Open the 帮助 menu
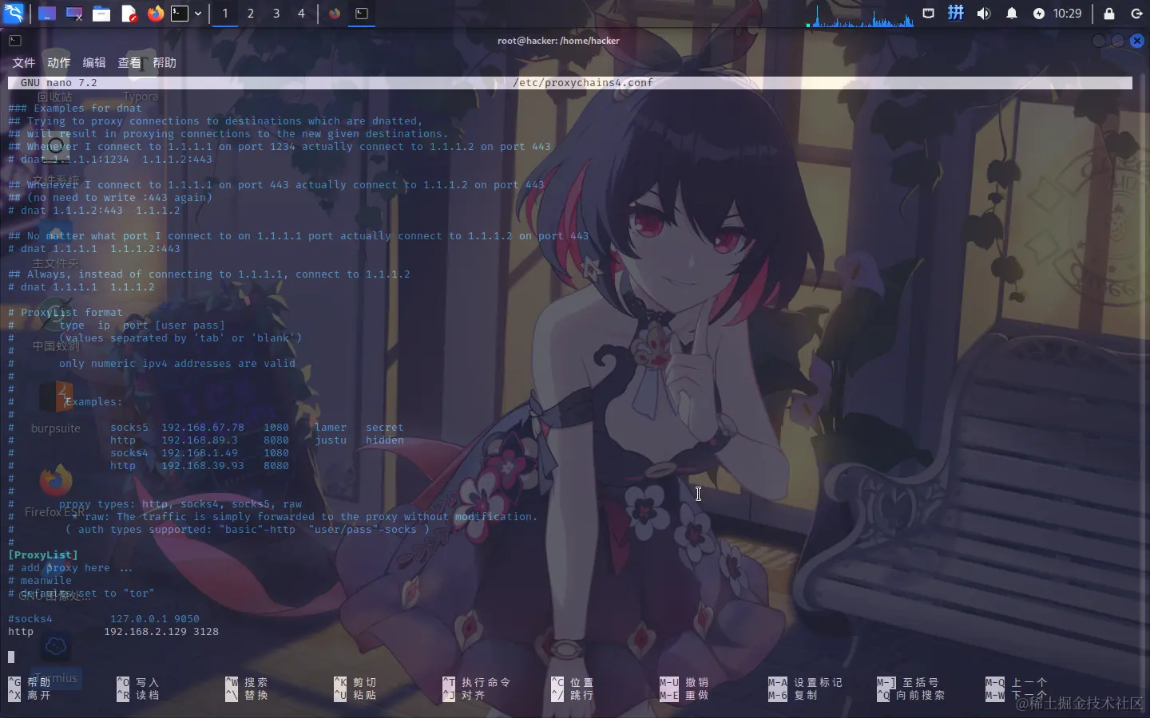This screenshot has height=718, width=1150. (x=165, y=62)
